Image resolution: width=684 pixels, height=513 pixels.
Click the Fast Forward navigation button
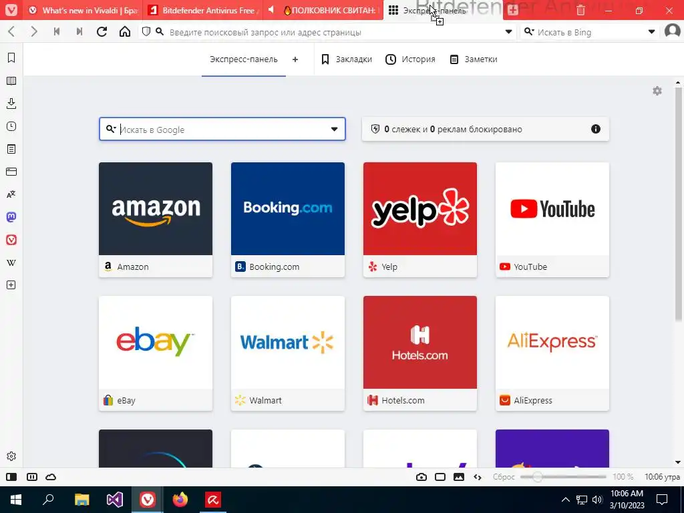pos(79,31)
